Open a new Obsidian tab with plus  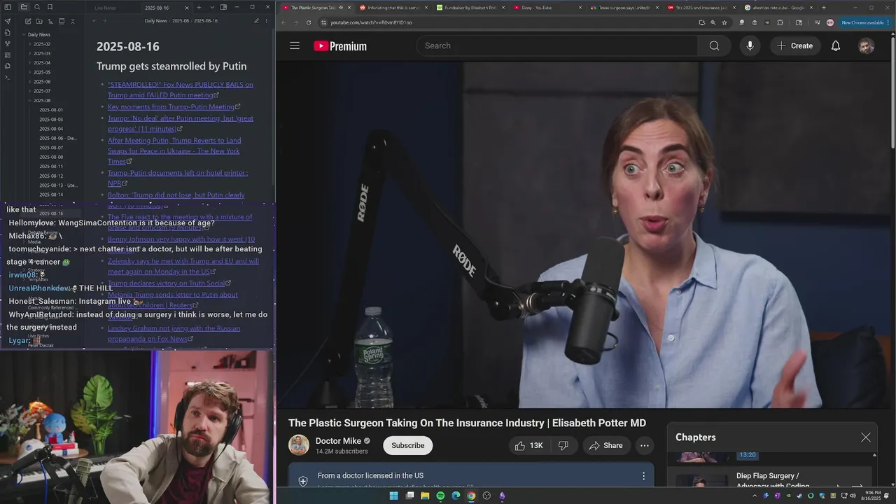(199, 7)
